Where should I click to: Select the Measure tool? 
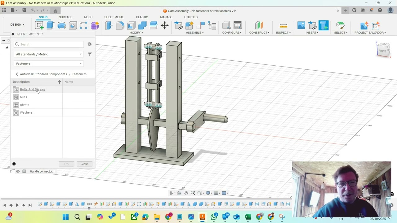pos(283,25)
